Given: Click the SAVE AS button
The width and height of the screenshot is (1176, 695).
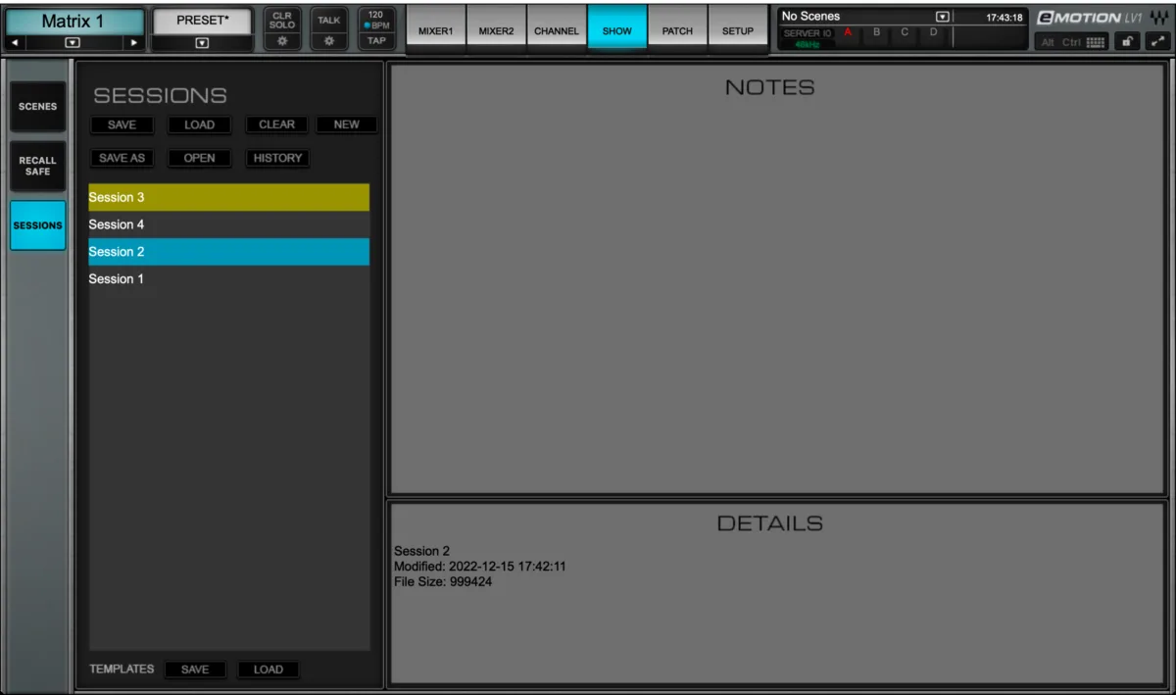Looking at the screenshot, I should point(122,158).
